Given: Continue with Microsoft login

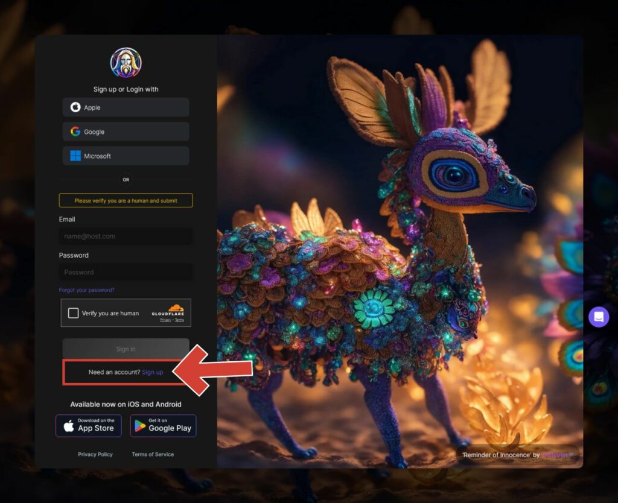Looking at the screenshot, I should tap(126, 156).
